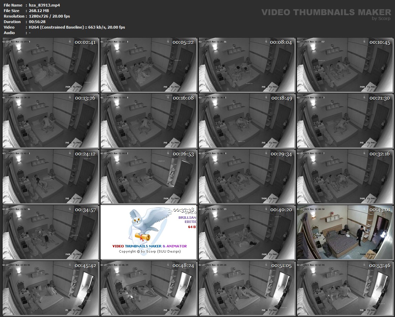Image resolution: width=395 pixels, height=317 pixels.
Task: Select the thumbnail stamped 00:10:45
Action: click(345, 65)
